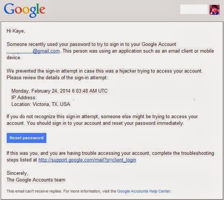
Task: Click the "If this was you" paragraph
Action: coord(110,157)
